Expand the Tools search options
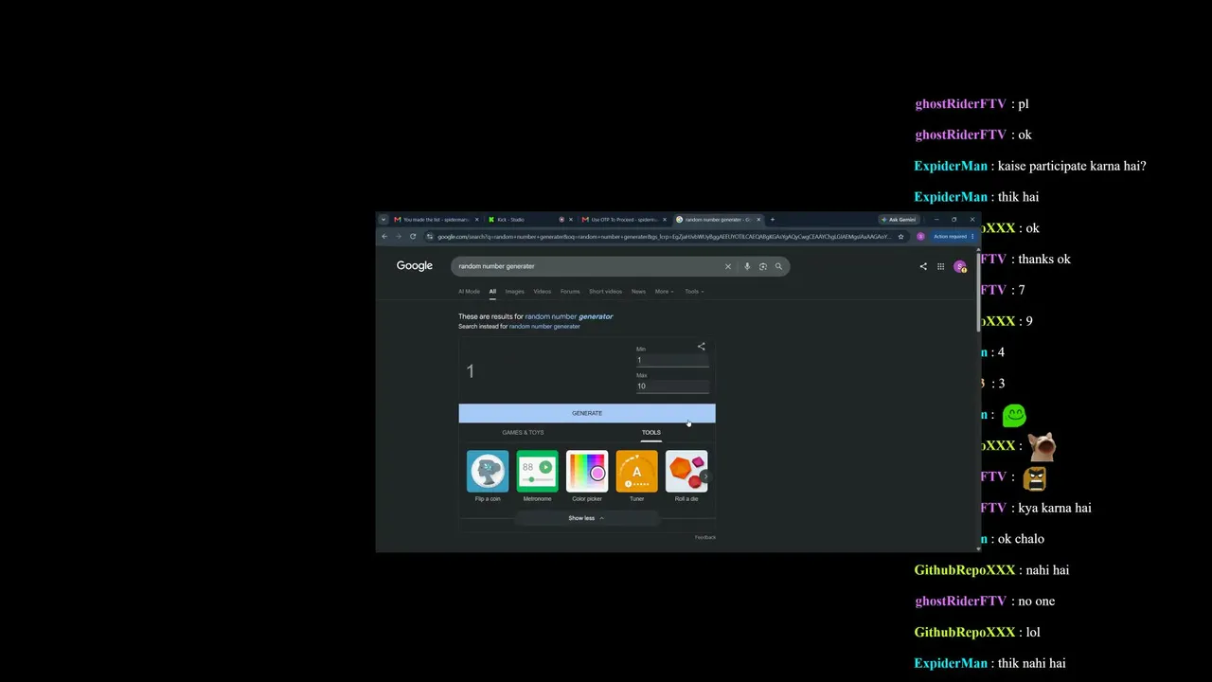 (694, 292)
